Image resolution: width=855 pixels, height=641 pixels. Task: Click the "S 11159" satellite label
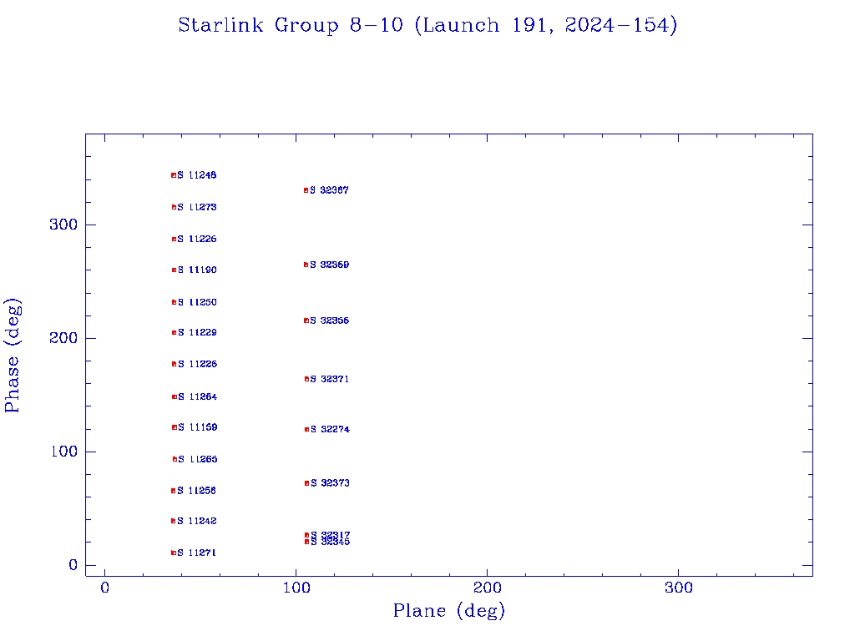click(197, 427)
